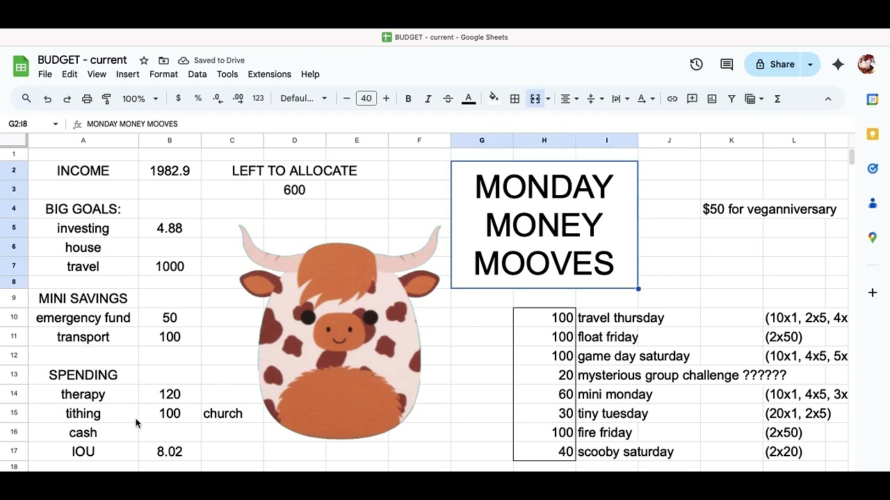890x500 pixels.
Task: Open the borders menu
Action: coord(515,99)
